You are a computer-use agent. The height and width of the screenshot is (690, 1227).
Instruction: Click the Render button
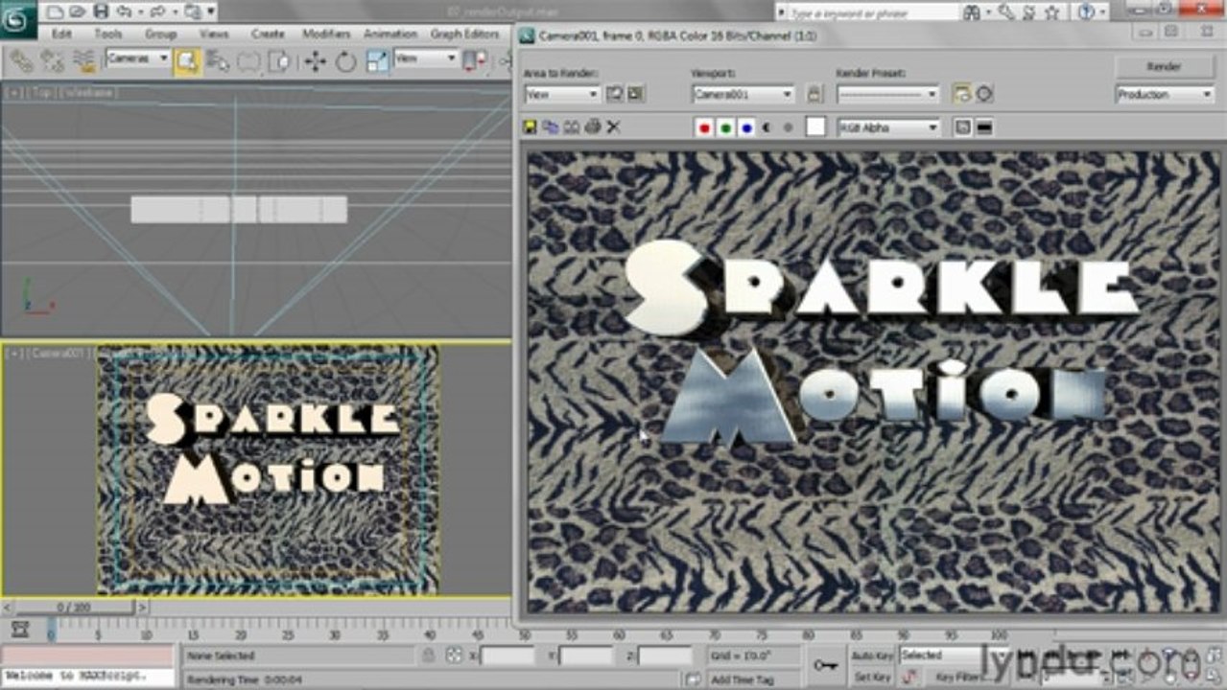point(1164,67)
